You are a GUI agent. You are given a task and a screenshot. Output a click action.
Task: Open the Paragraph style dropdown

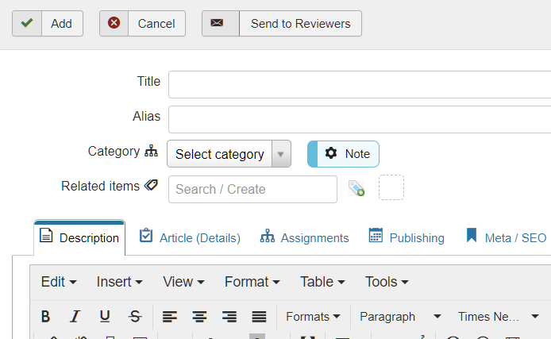[x=400, y=317]
